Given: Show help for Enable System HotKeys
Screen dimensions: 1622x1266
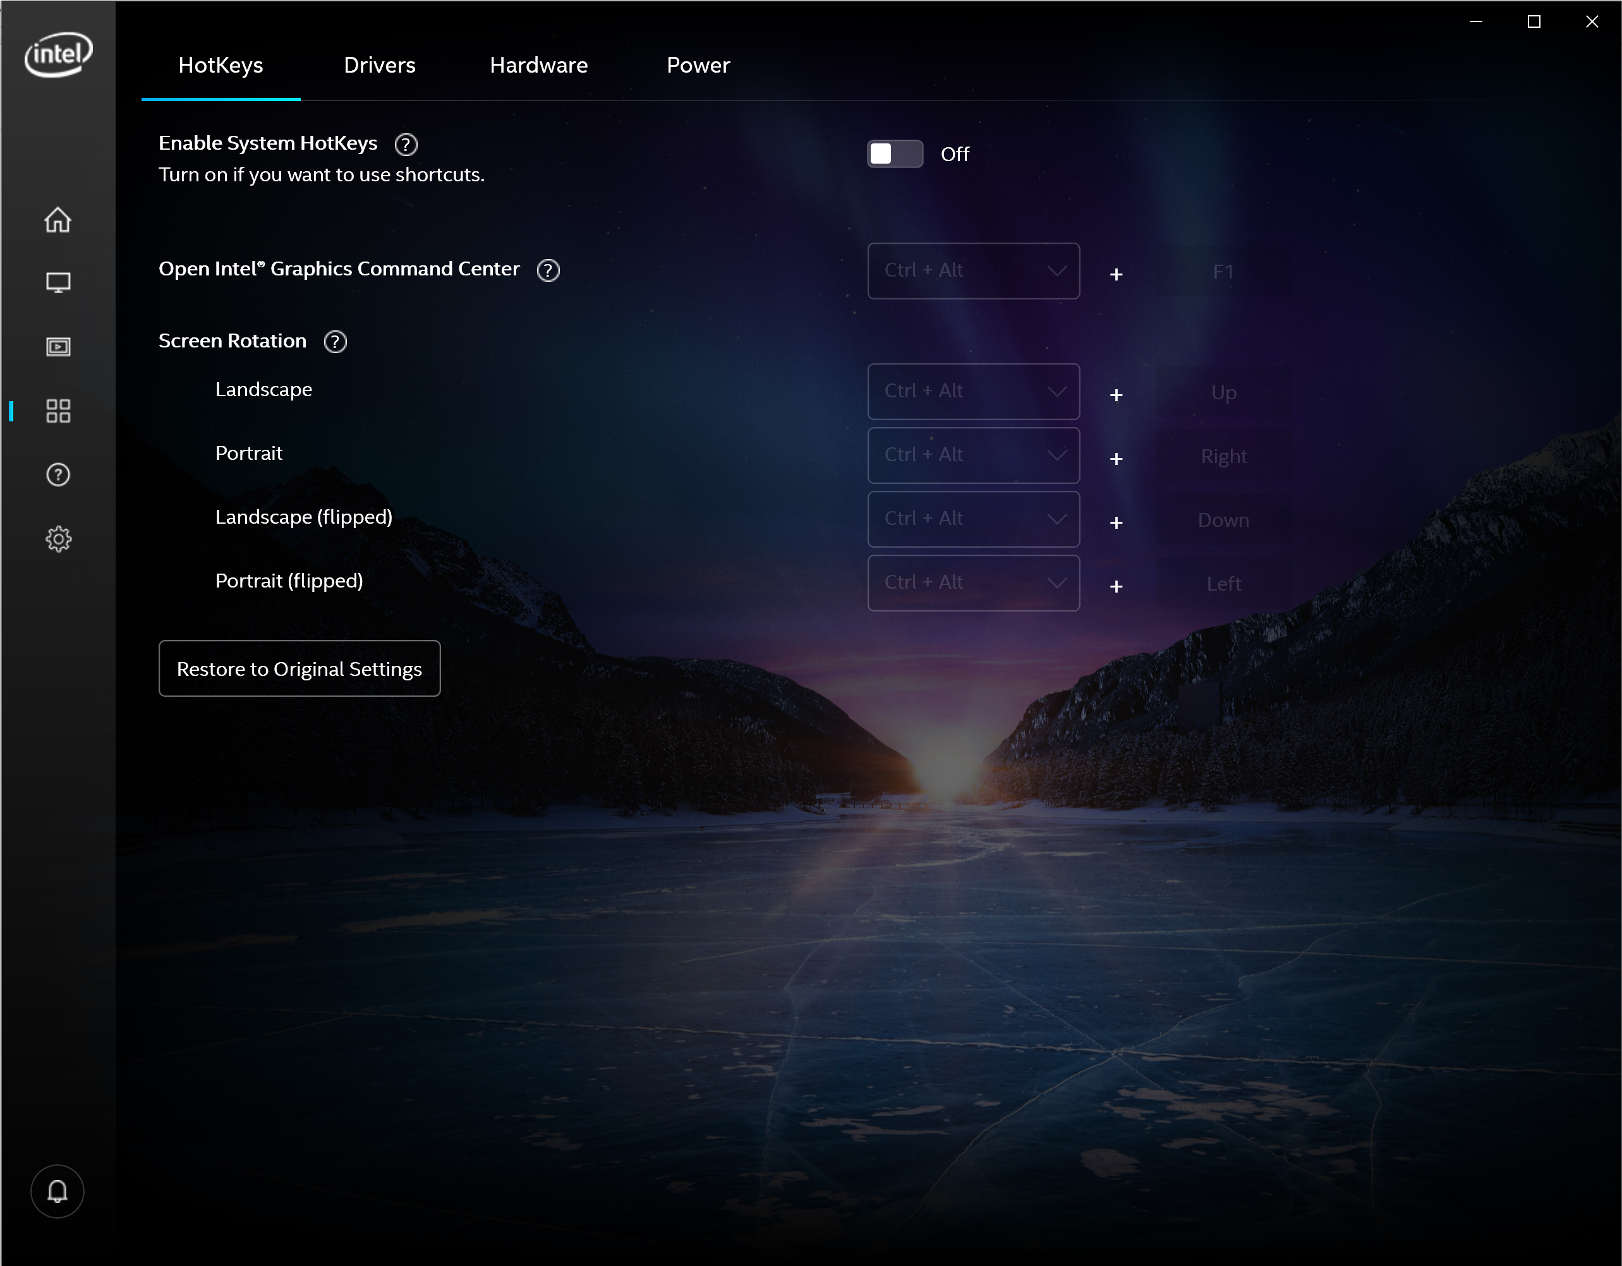Looking at the screenshot, I should tap(406, 144).
